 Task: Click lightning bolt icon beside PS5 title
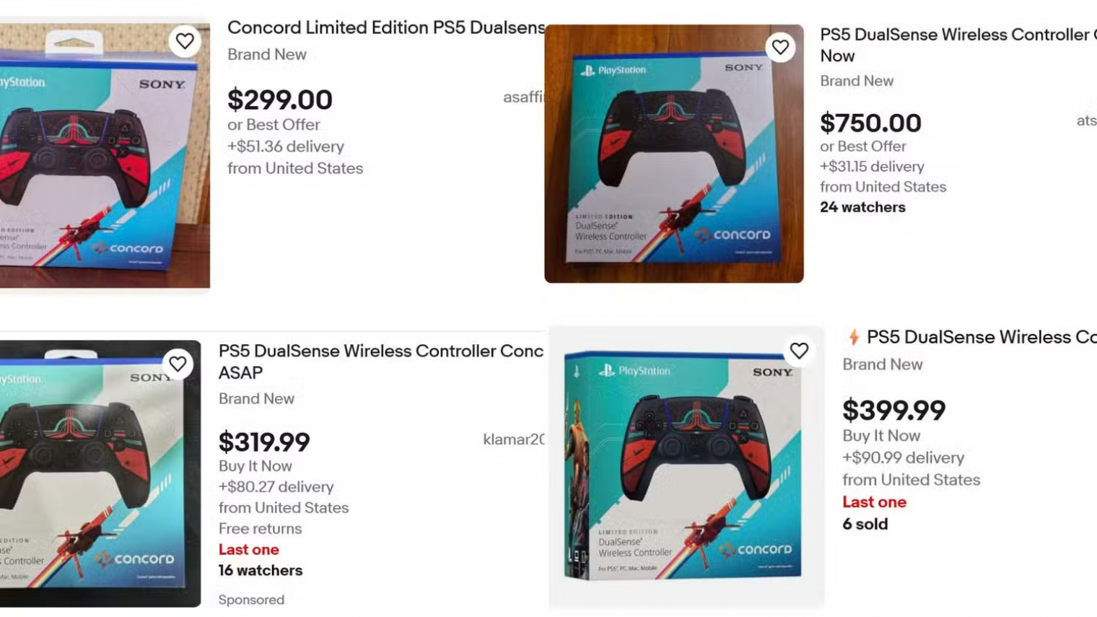click(x=854, y=337)
